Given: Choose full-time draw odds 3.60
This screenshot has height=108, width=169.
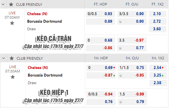Looking at the screenshot, I should click(x=157, y=29).
